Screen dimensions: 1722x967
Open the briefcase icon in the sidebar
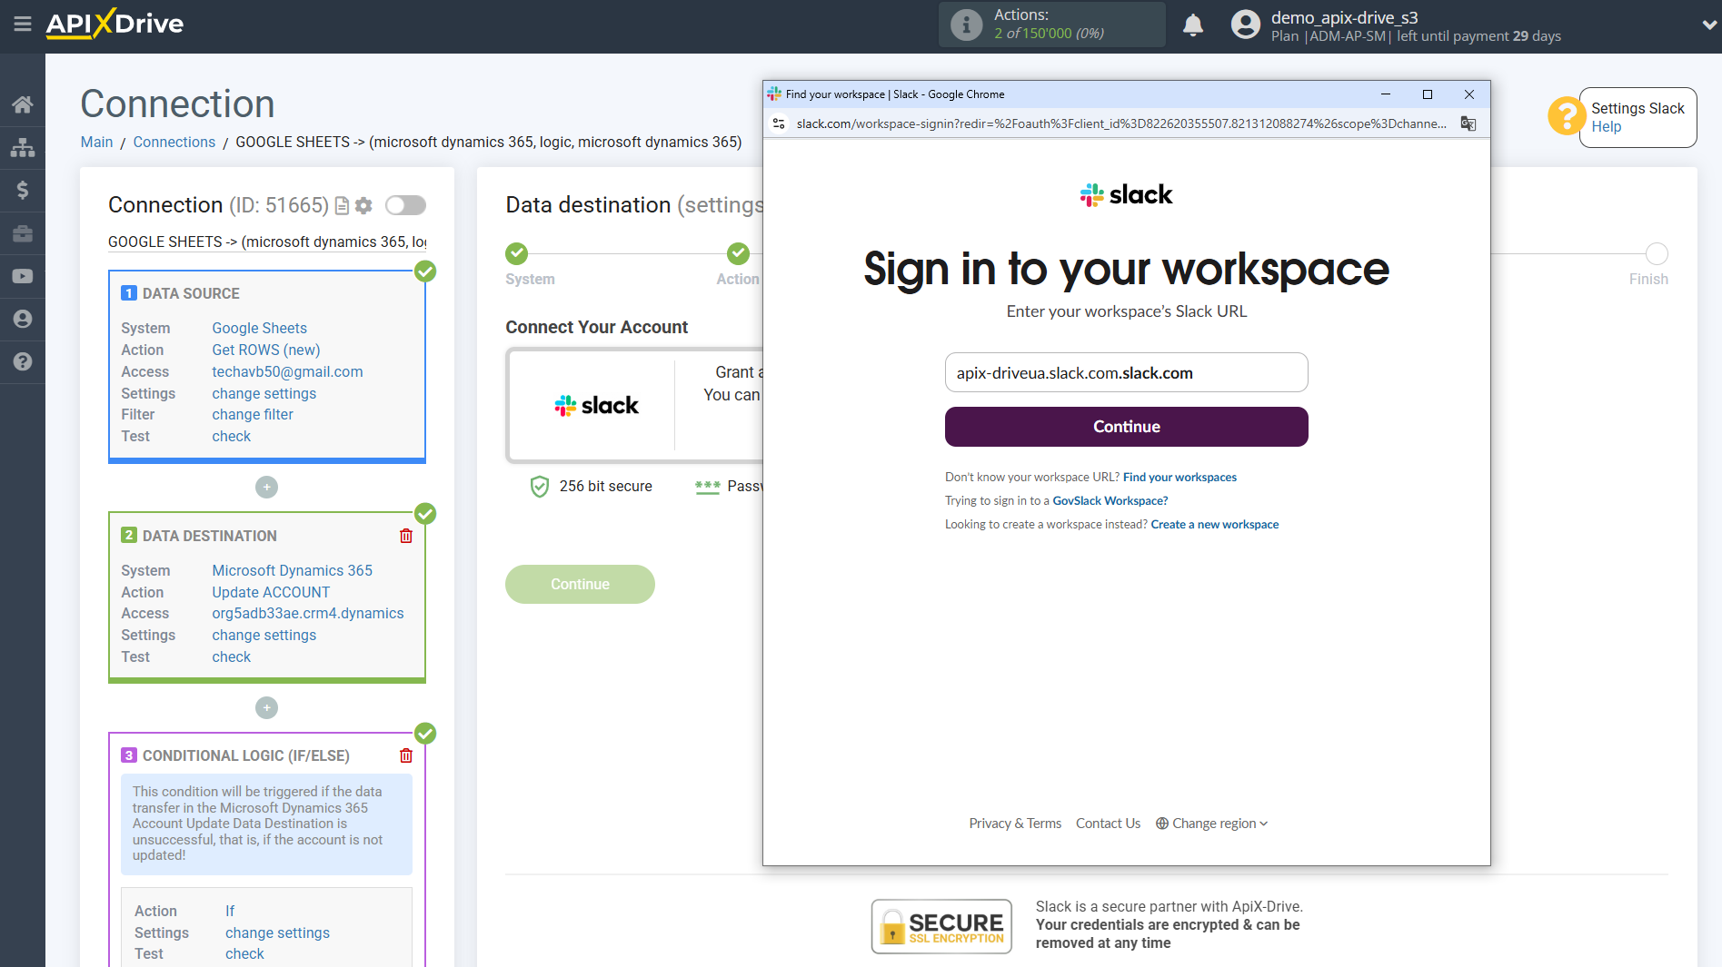click(x=22, y=233)
